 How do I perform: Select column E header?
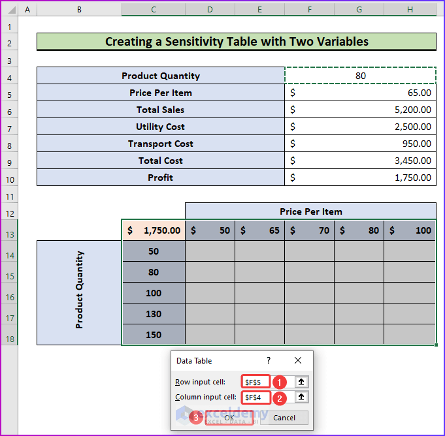click(x=259, y=10)
